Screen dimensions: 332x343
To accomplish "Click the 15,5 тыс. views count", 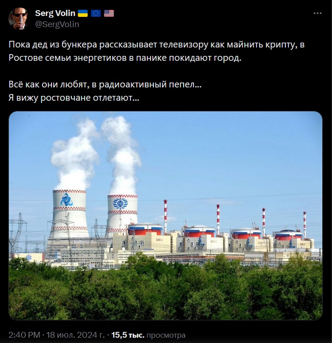I will tap(128, 335).
